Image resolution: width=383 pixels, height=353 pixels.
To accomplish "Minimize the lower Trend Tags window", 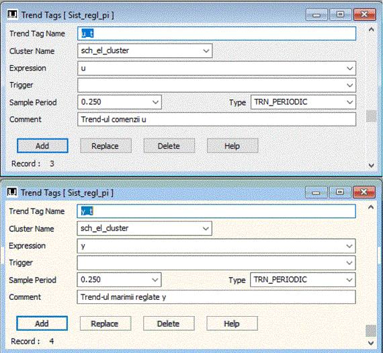I will tap(316, 192).
